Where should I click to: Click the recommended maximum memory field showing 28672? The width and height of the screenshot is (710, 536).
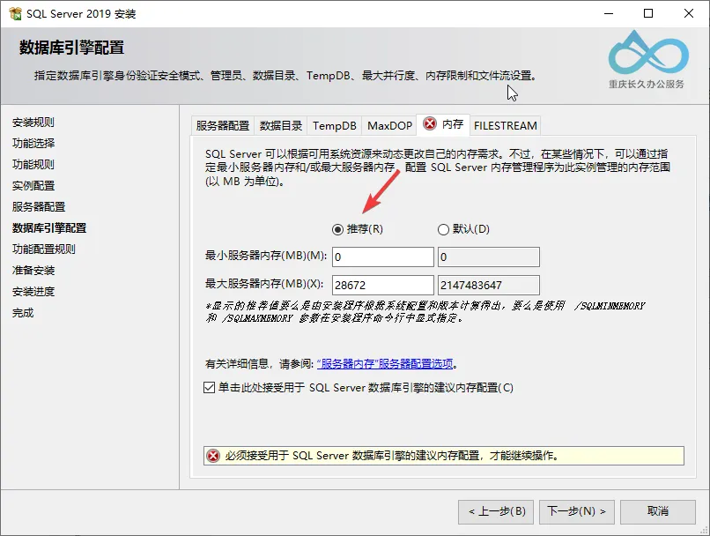(x=383, y=285)
